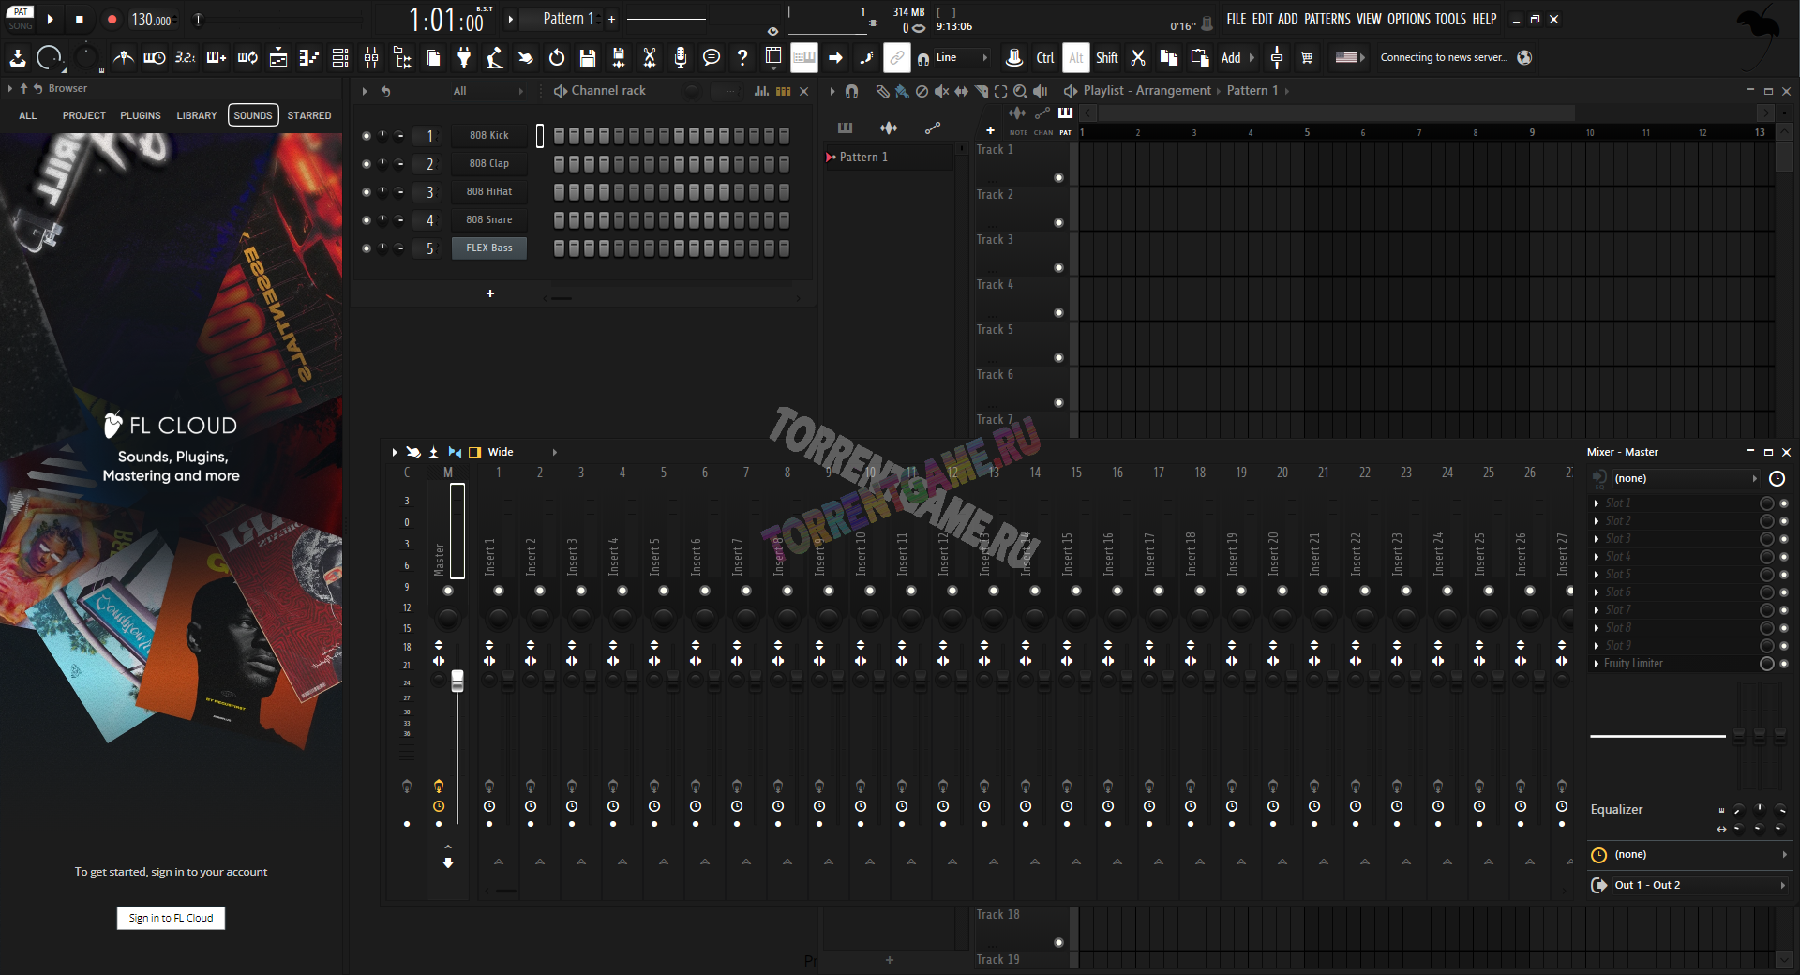This screenshot has width=1800, height=975.
Task: Switch to the PLUGINS browser tab
Action: tap(141, 115)
